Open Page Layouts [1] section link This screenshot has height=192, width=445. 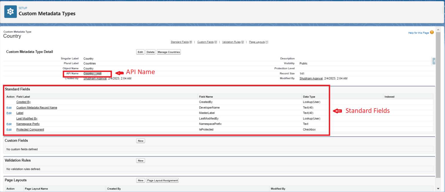point(257,42)
